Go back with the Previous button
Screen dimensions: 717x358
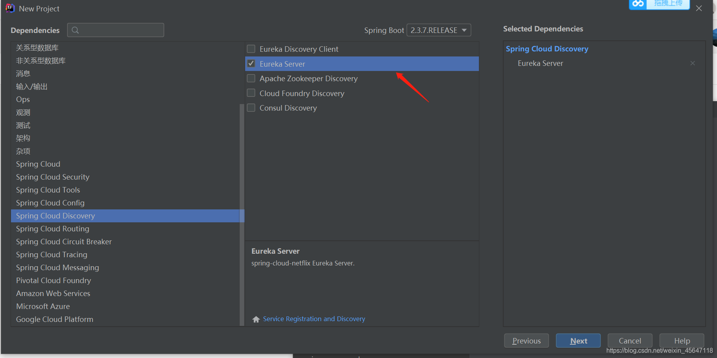coord(526,341)
